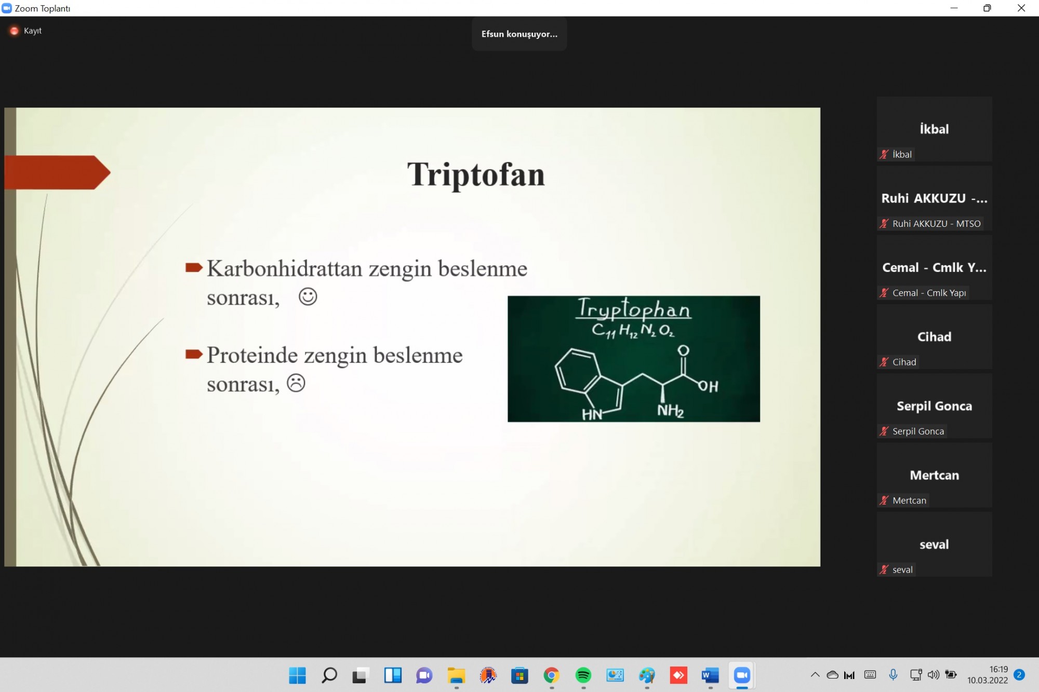Click Mertcan's muted microphone icon

coord(884,500)
